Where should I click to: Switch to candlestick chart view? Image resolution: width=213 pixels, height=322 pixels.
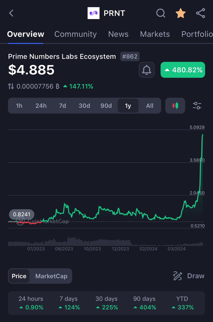click(x=175, y=106)
